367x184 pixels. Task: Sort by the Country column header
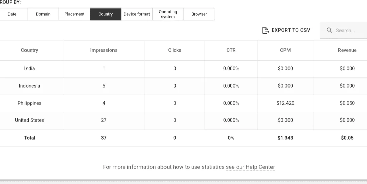30,50
